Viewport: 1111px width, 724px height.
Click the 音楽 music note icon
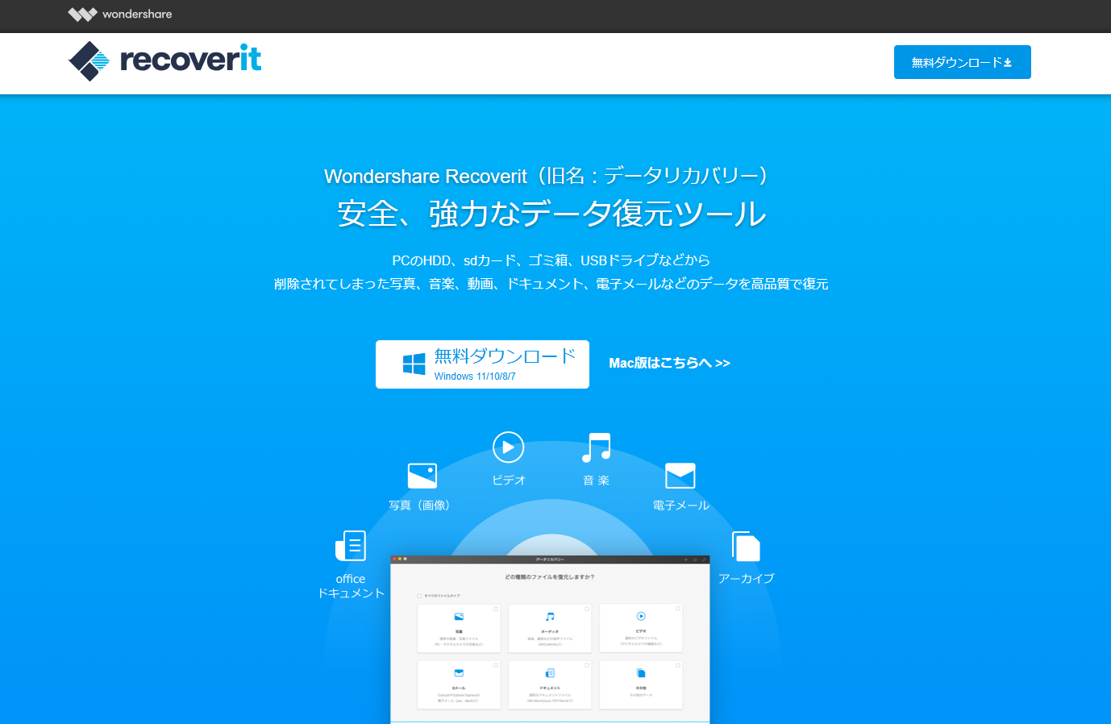tap(596, 447)
